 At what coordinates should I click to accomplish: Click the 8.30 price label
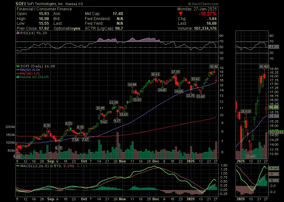[x=47, y=126]
